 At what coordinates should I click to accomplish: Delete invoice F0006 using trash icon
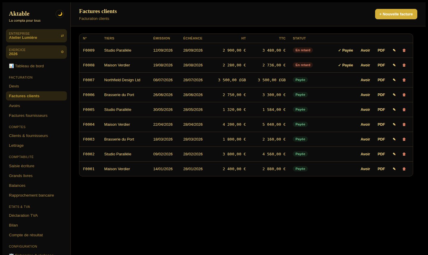click(x=404, y=95)
